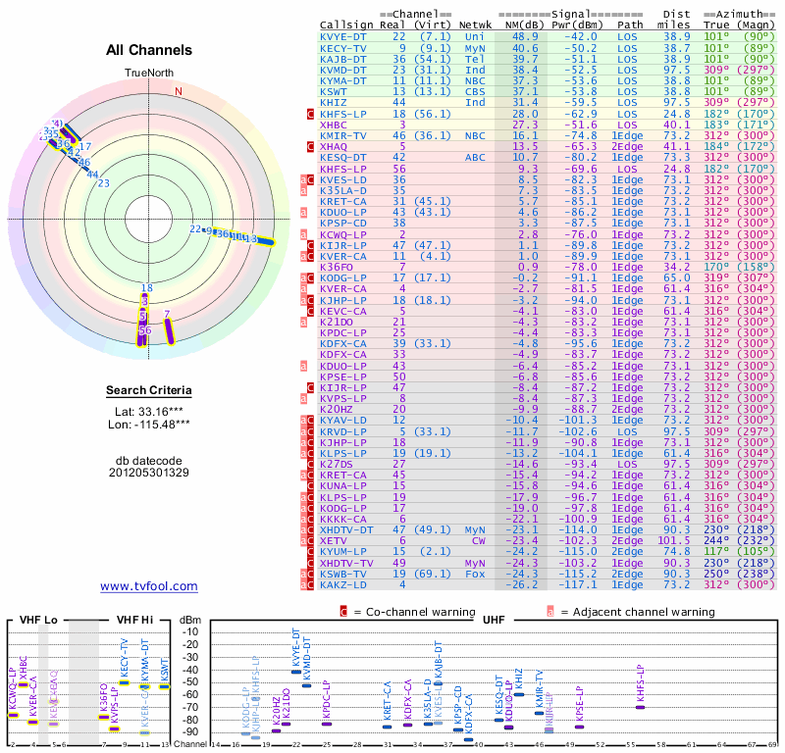Click the co-channel warning icon beside XHAQ
This screenshot has width=785, height=753.
(311, 145)
